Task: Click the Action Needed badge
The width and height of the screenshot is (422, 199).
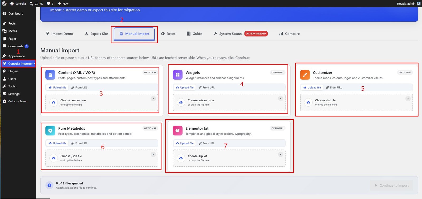Action: [x=256, y=34]
